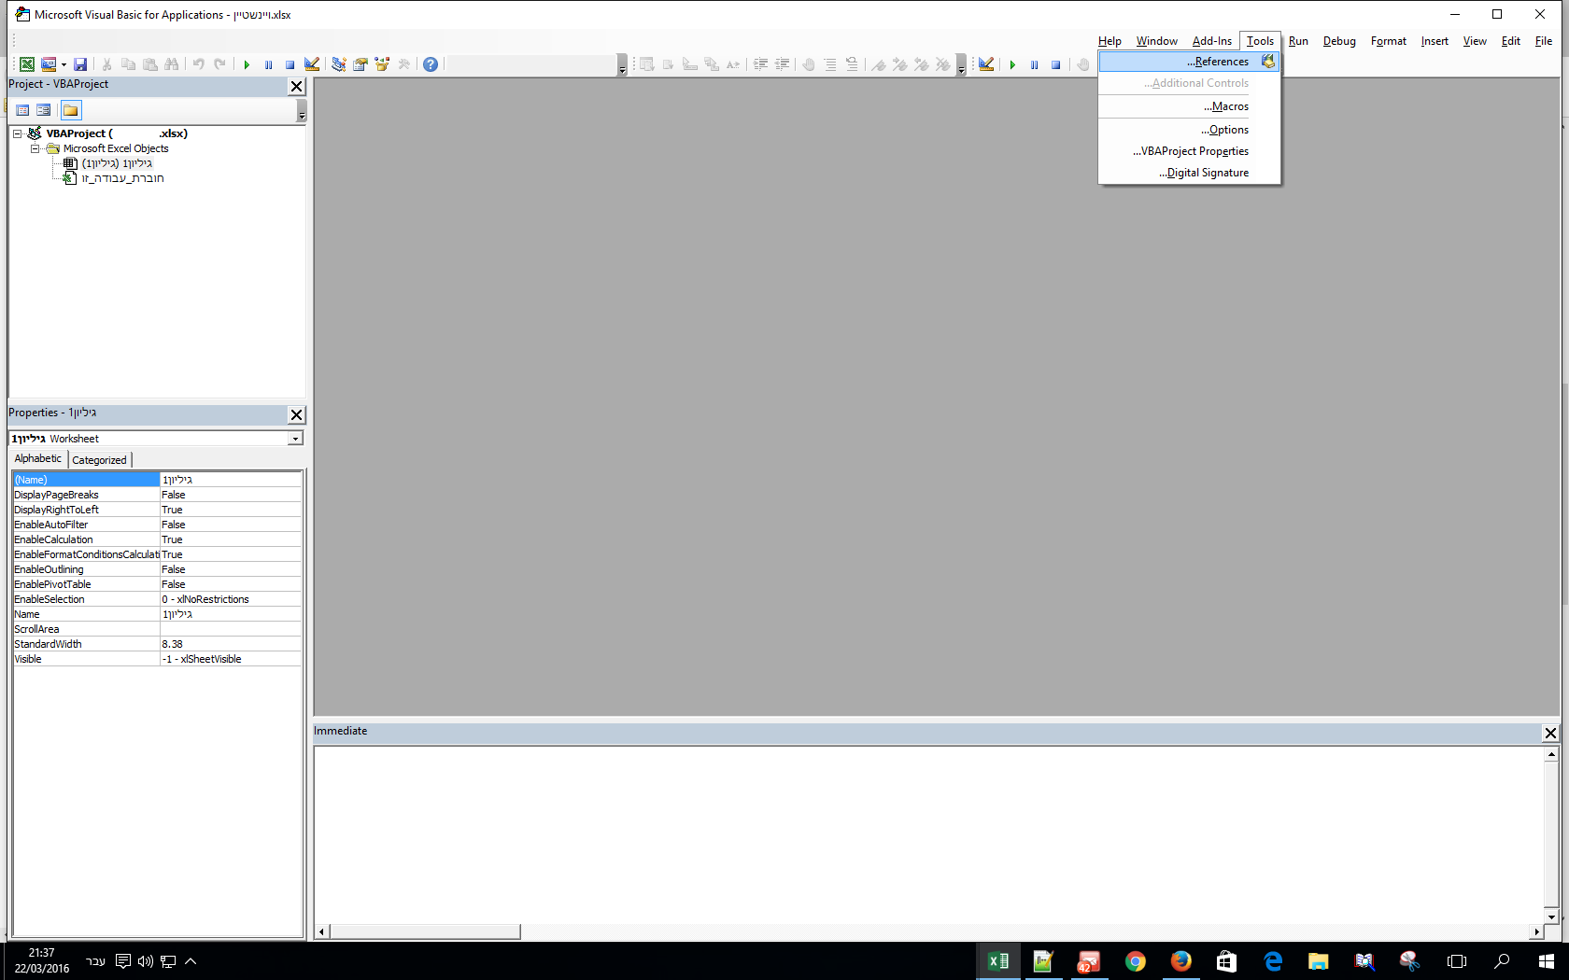Screen dimensions: 1569x980
Task: Open the Windows Start menu
Action: 1547,961
